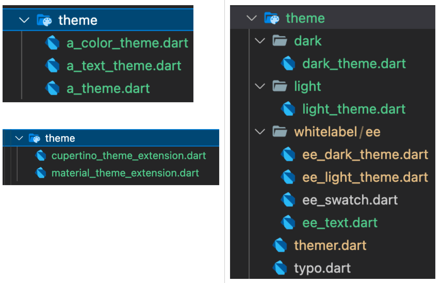Click the whitelabel/ee folder icon
Image resolution: width=441 pixels, height=283 pixels.
tap(279, 132)
